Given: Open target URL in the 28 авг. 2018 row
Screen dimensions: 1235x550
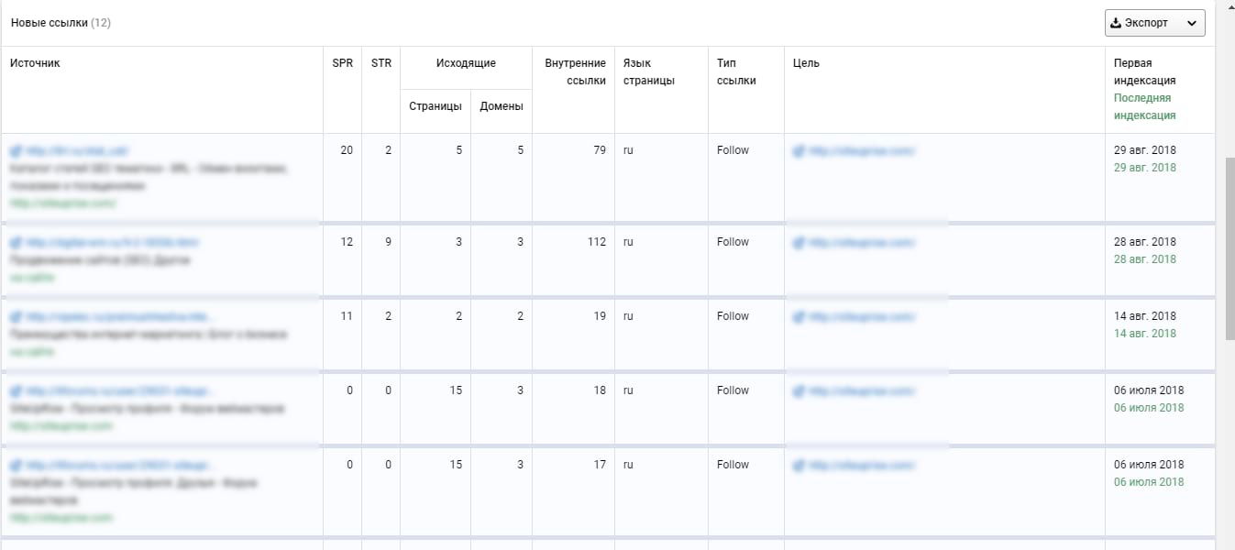Looking at the screenshot, I should coord(862,243).
